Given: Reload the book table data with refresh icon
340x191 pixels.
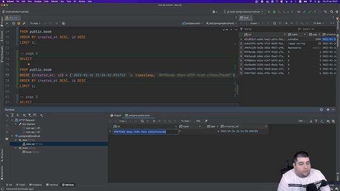Looking at the screenshot, I should click(x=275, y=23).
